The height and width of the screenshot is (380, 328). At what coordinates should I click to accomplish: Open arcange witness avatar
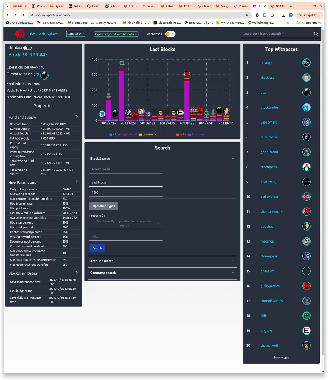pos(306,63)
